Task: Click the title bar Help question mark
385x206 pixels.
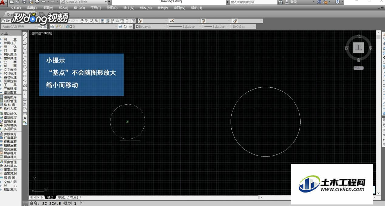Action: [337, 2]
